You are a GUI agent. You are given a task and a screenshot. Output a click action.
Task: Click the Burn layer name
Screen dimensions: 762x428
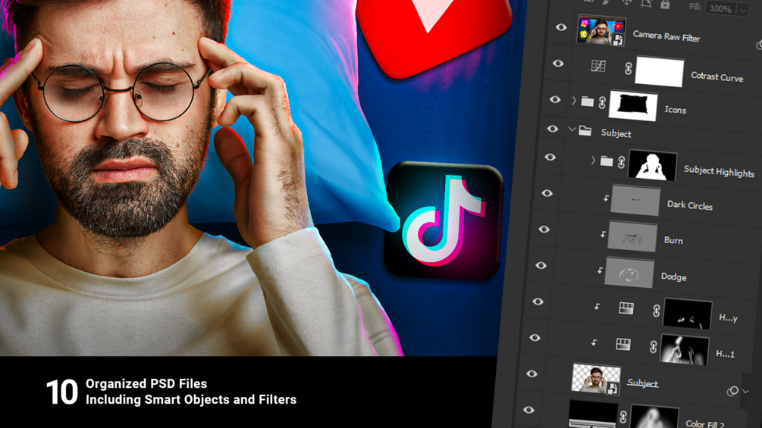[x=673, y=240]
